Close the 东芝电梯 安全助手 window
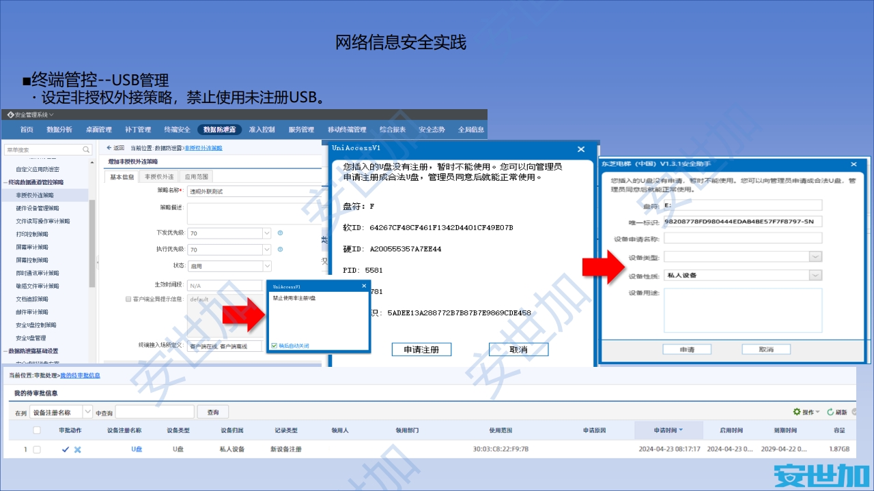874x491 pixels. point(854,164)
